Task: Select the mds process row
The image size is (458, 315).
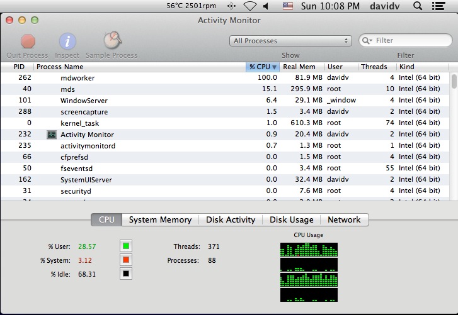Action: coord(225,89)
